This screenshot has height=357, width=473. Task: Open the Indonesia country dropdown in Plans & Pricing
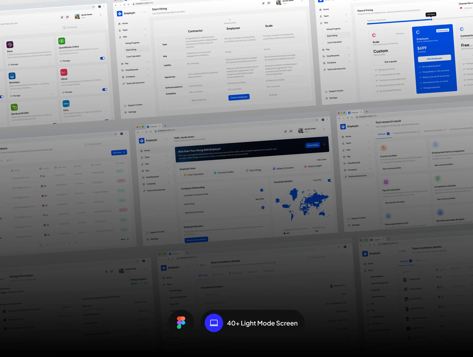pyautogui.click(x=466, y=8)
